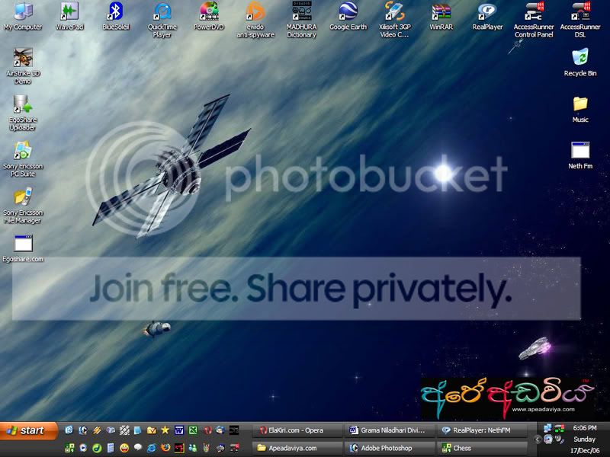Launch Opera from quick launch
Screen dimensions: 610x457
click(x=207, y=430)
